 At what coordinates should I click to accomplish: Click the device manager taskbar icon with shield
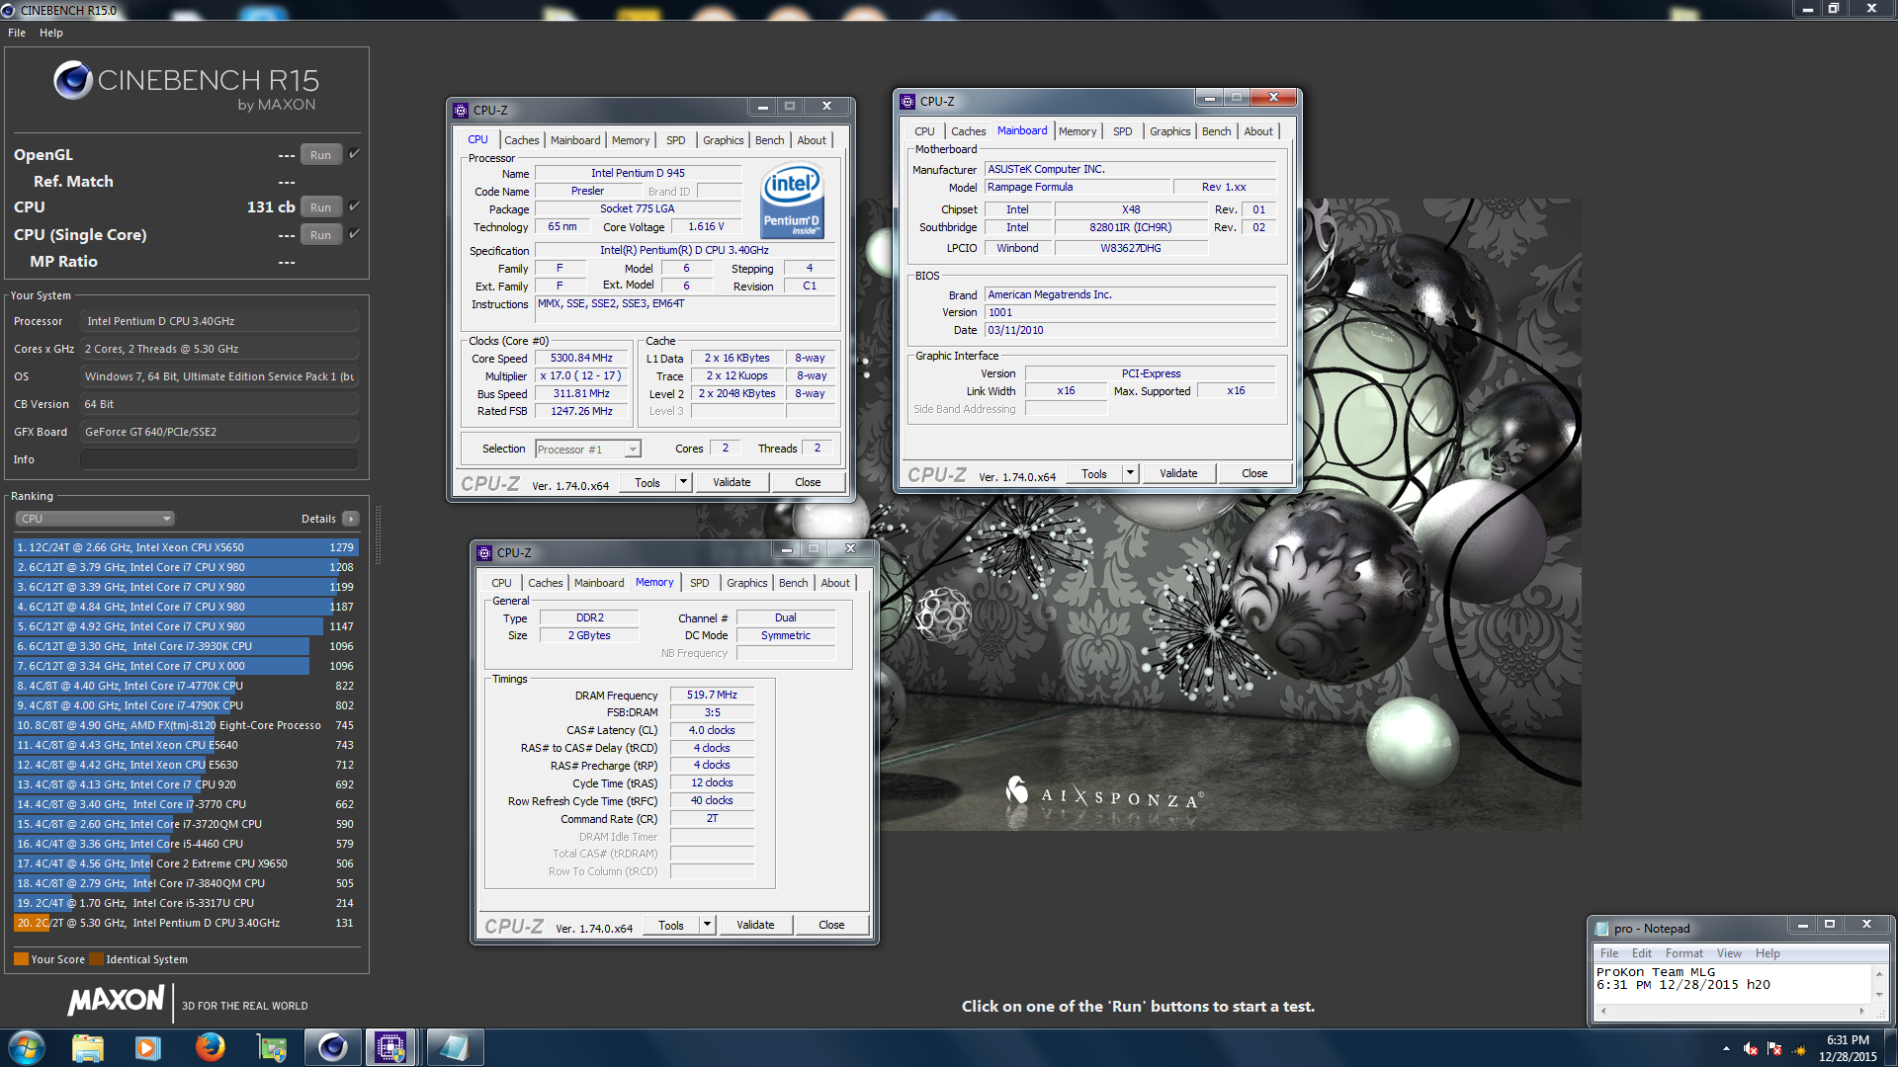coord(271,1047)
